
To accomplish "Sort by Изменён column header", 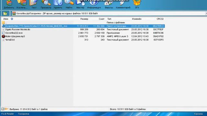I will tap(136, 19).
